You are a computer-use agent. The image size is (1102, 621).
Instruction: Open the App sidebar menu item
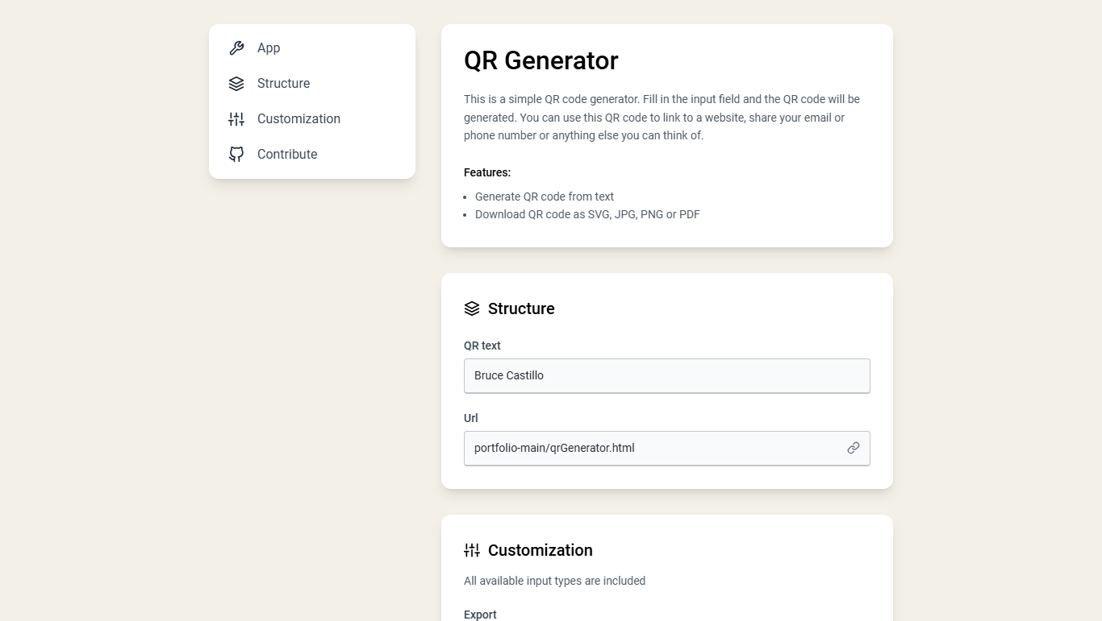[269, 48]
